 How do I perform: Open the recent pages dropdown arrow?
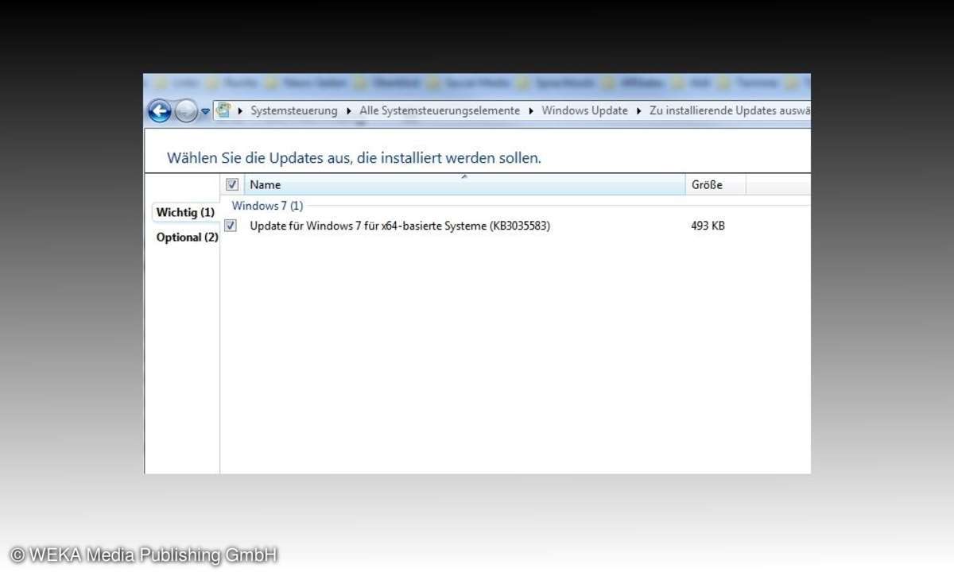pos(205,112)
